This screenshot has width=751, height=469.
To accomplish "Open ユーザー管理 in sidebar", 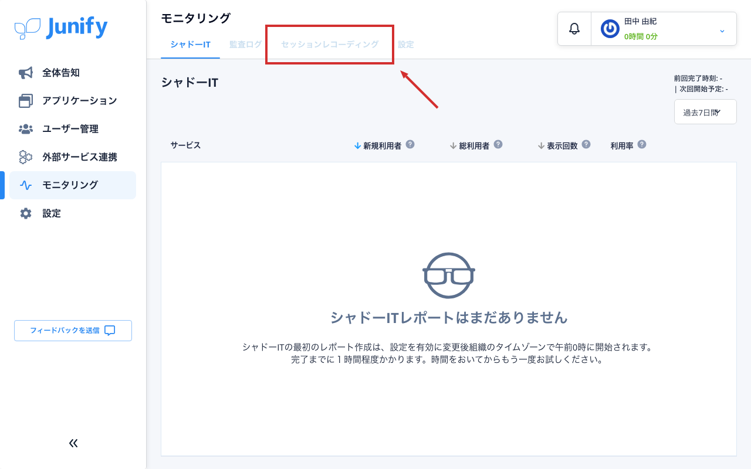I will (73, 129).
